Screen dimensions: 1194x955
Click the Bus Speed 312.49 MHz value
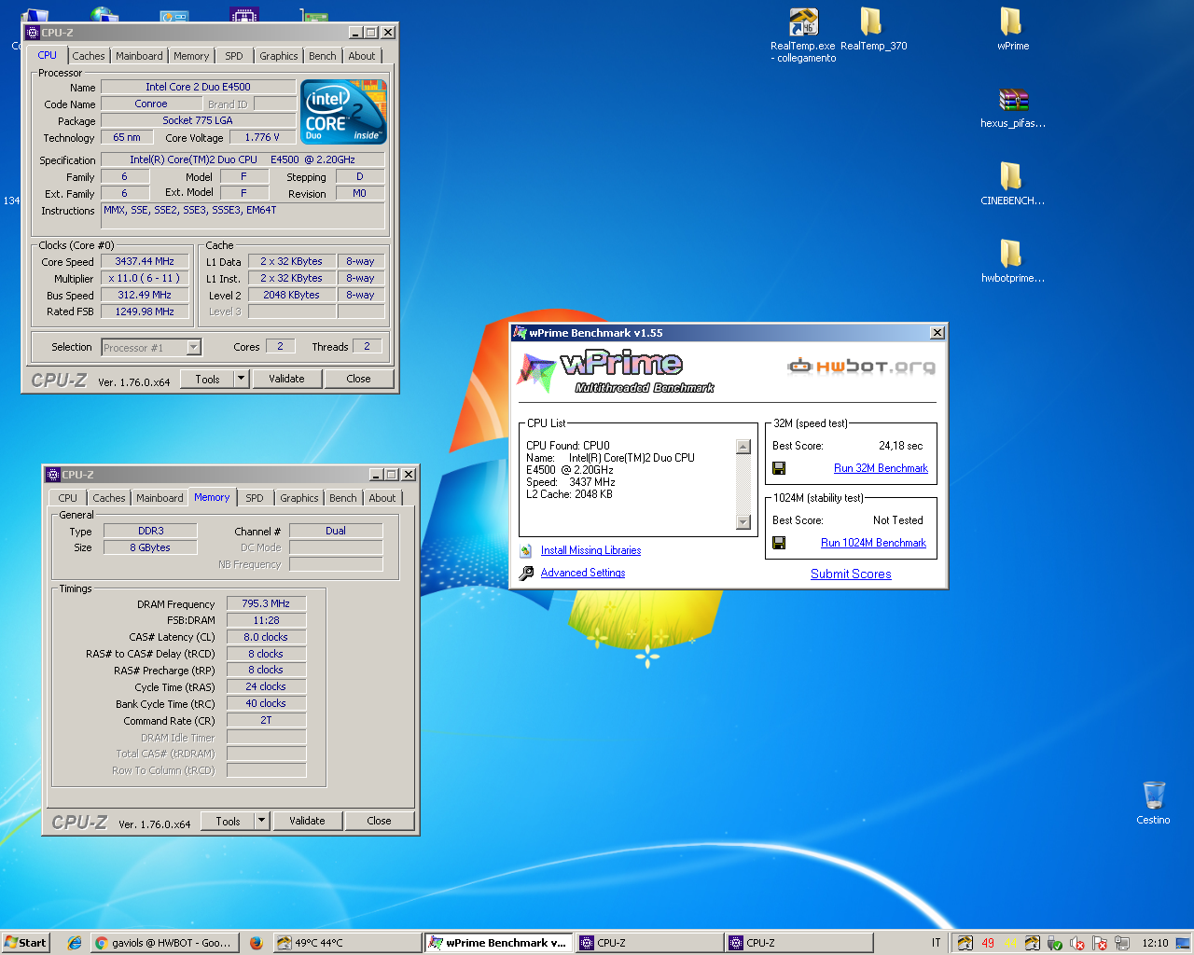click(x=145, y=295)
